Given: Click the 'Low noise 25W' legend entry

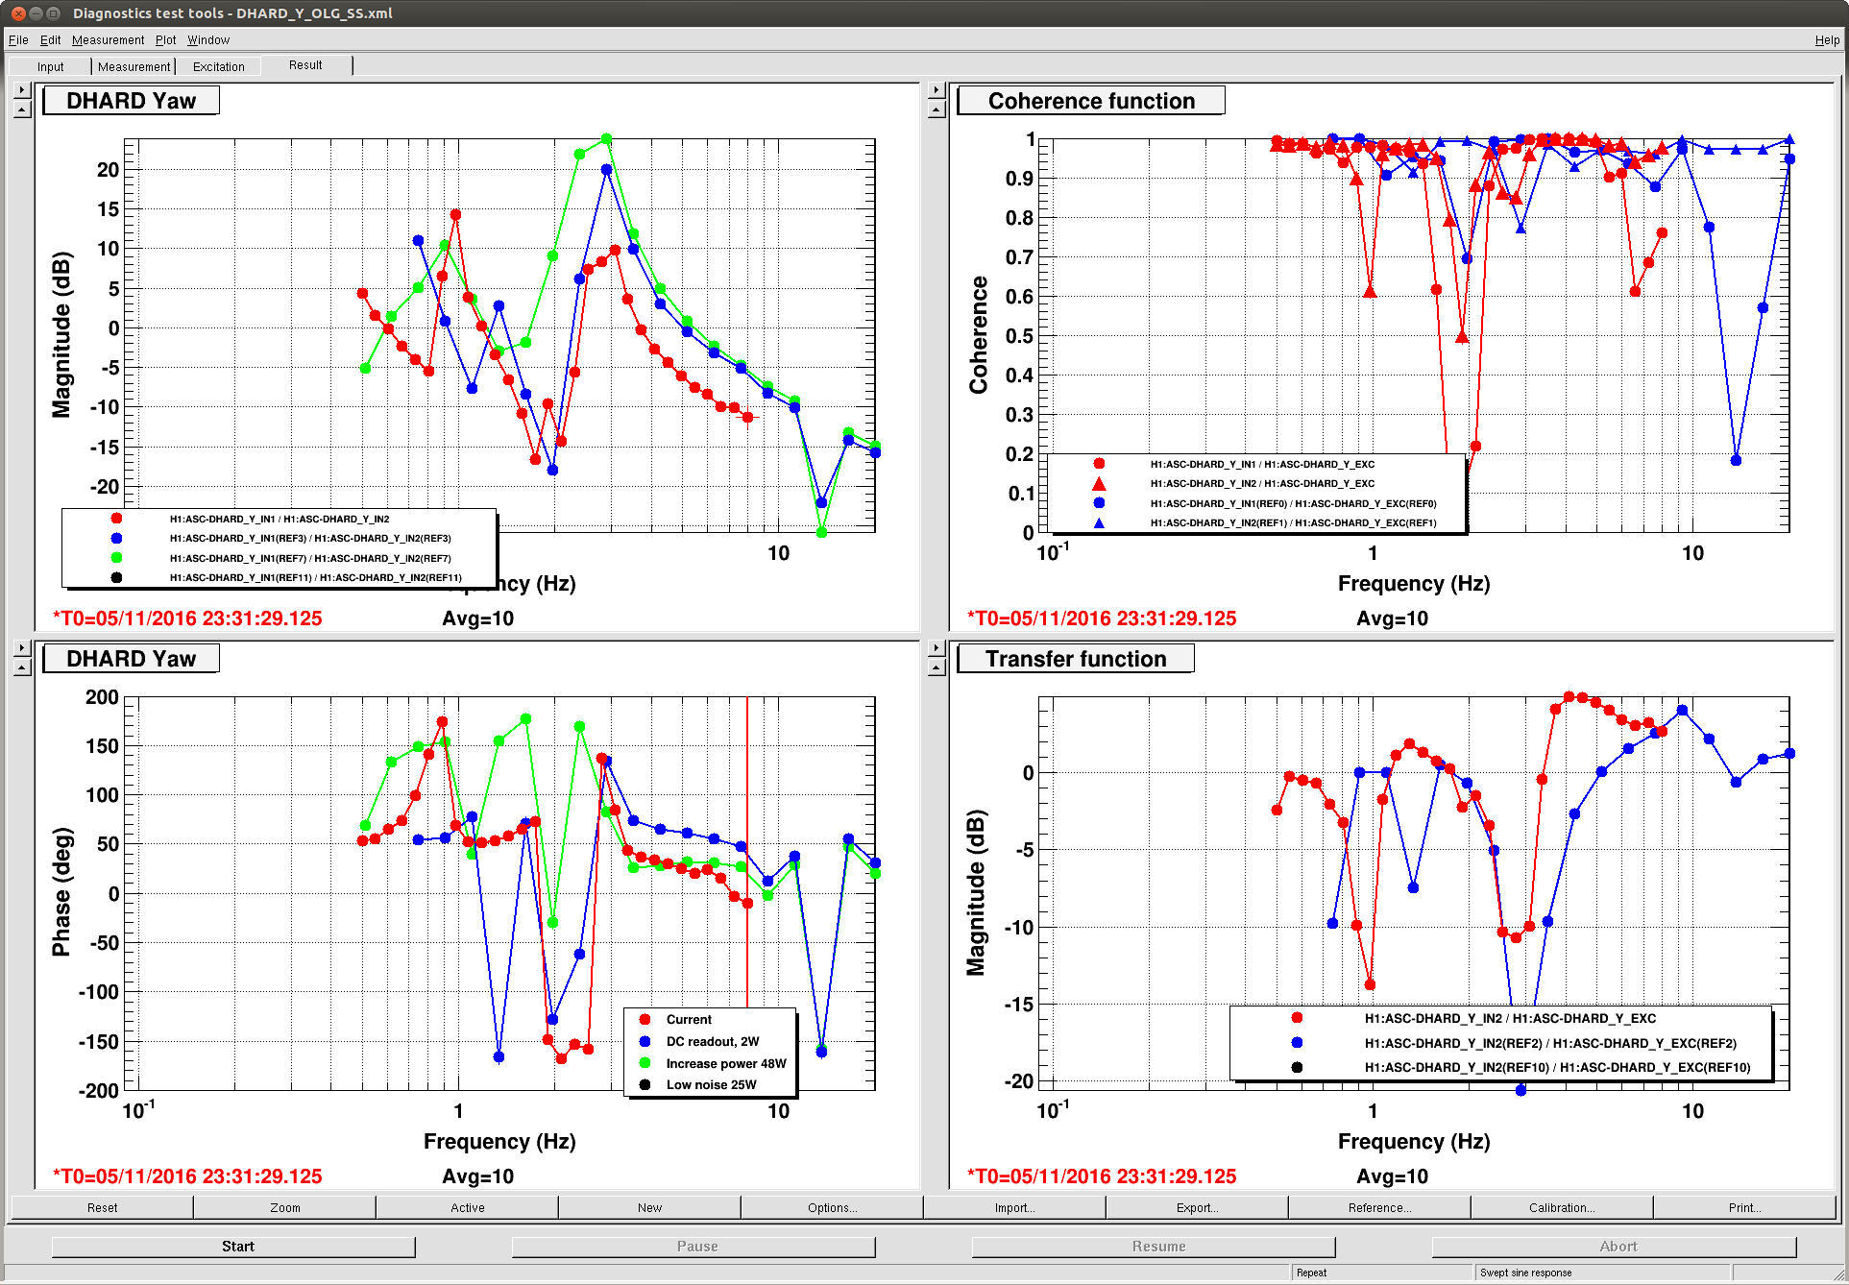Looking at the screenshot, I should [x=711, y=1085].
